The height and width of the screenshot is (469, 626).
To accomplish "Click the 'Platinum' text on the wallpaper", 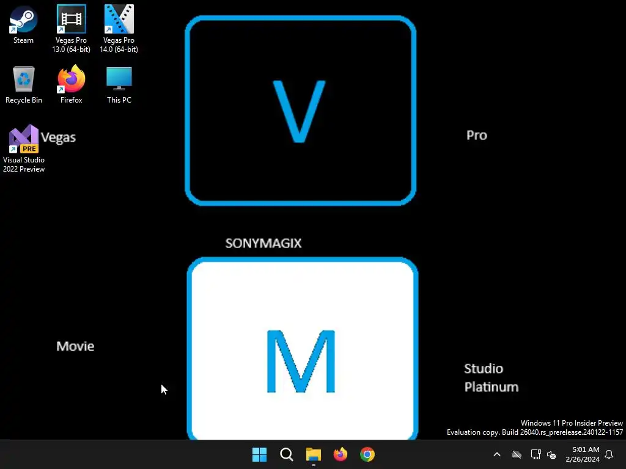I will 492,387.
